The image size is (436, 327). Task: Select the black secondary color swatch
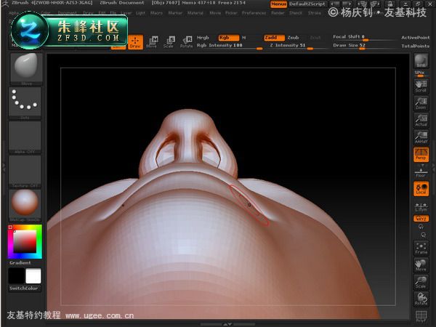coord(17,276)
